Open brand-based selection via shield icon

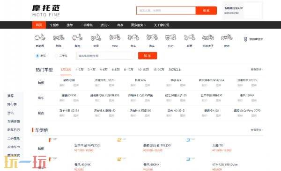(x=245, y=39)
